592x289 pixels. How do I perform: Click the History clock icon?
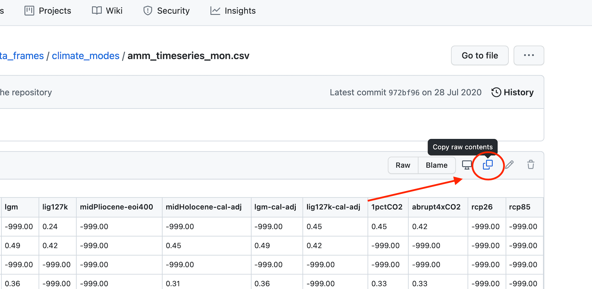click(x=496, y=92)
